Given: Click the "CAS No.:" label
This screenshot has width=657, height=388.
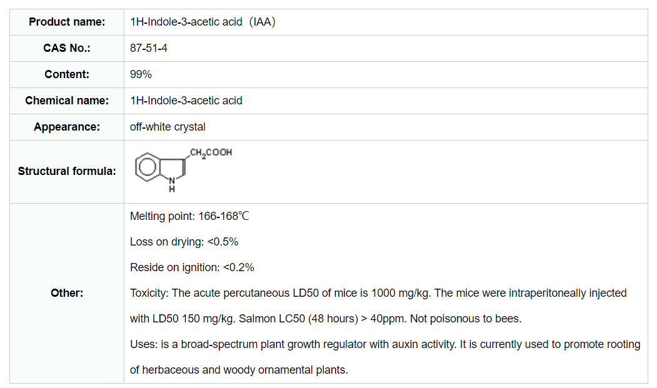Looking at the screenshot, I should (x=67, y=48).
